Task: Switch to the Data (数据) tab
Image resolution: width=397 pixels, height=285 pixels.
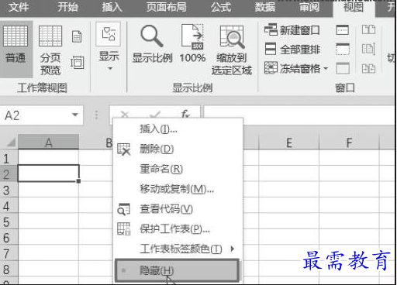Action: pyautogui.click(x=265, y=7)
